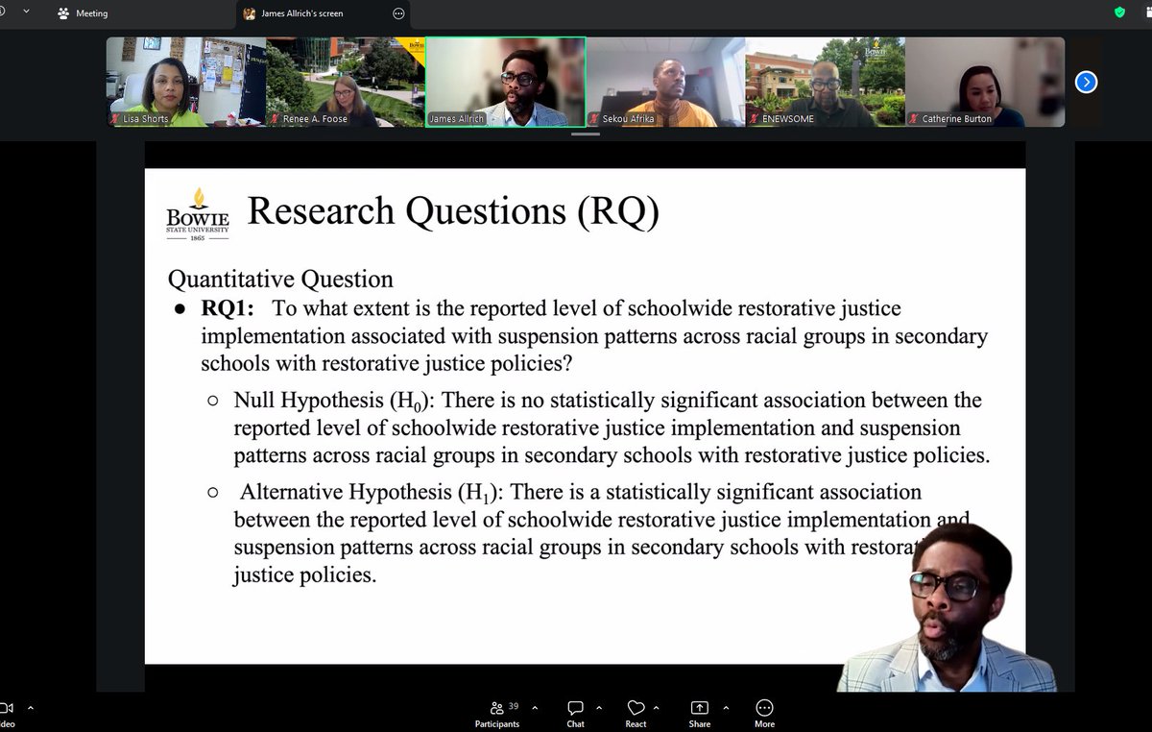Expand Participants options chevron
The image size is (1152, 732).
pyautogui.click(x=535, y=708)
